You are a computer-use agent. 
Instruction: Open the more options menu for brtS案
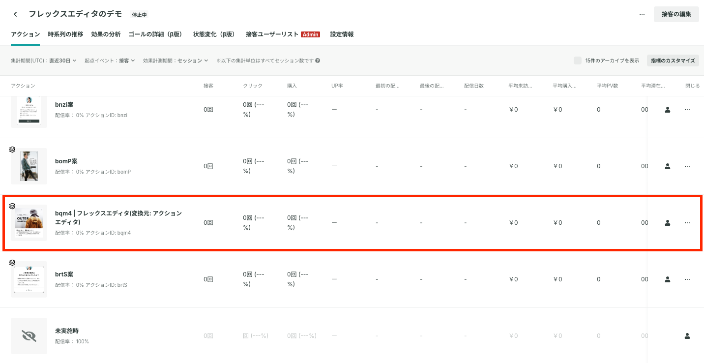[x=687, y=279]
